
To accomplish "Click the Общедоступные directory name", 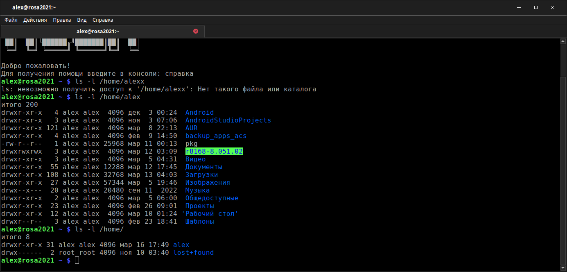I will [x=212, y=198].
